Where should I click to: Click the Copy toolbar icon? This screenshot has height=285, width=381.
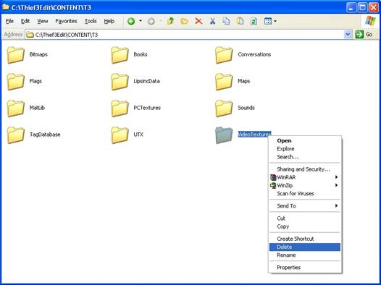pyautogui.click(x=227, y=22)
